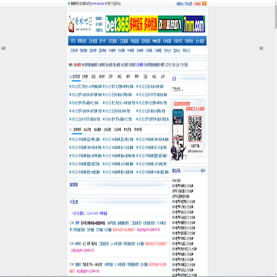Click the close text on right page edge

(x=261, y=48)
